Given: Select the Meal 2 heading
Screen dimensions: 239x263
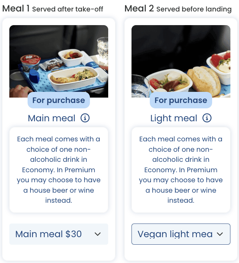Looking at the screenshot, I should [x=139, y=9].
